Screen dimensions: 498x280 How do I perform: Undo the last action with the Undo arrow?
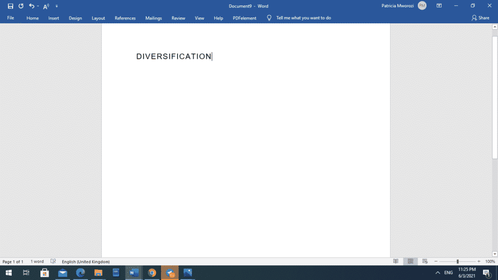pyautogui.click(x=32, y=6)
